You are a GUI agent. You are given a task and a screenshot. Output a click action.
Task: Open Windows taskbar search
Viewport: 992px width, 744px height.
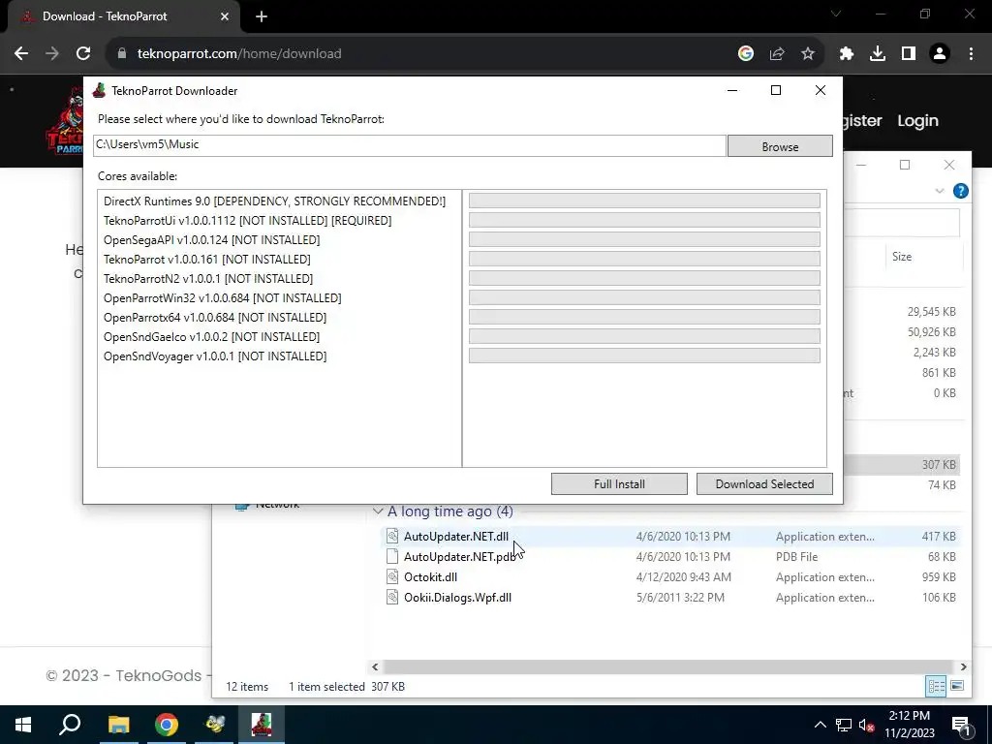pos(70,725)
